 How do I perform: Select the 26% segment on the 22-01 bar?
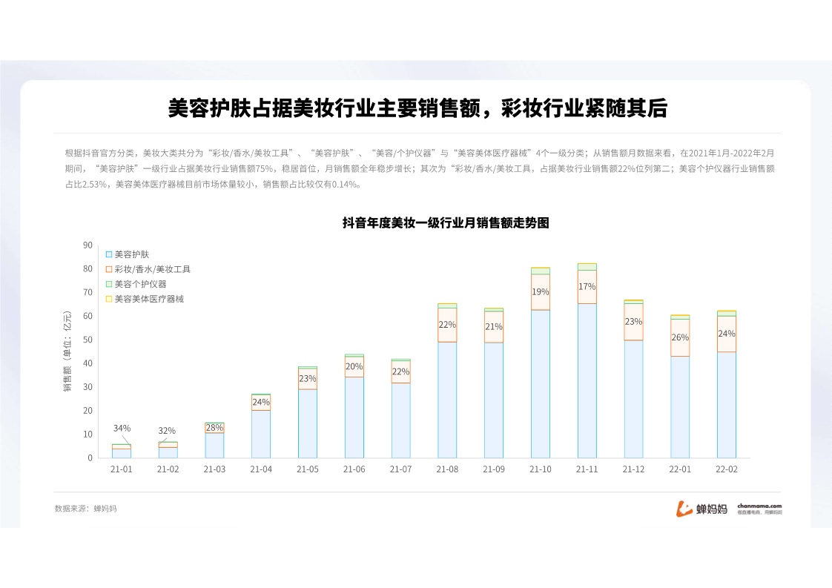click(680, 337)
